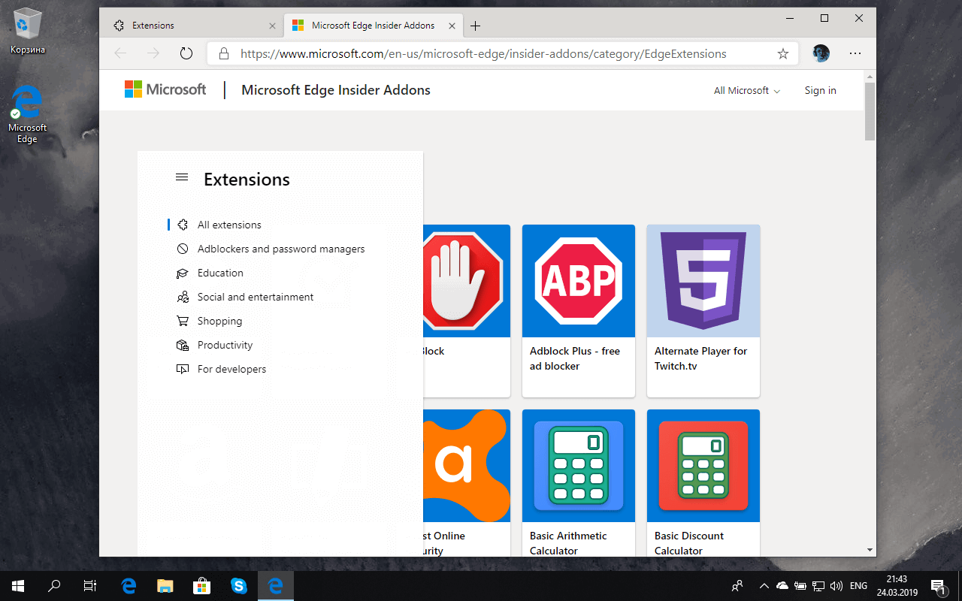Click the browser Forward arrow
The height and width of the screenshot is (601, 962).
pyautogui.click(x=153, y=53)
